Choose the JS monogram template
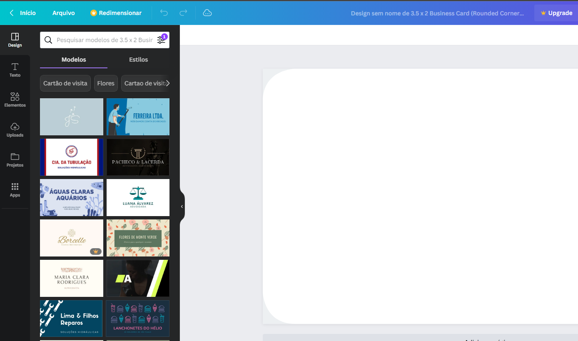Image resolution: width=578 pixels, height=341 pixels. [72, 117]
